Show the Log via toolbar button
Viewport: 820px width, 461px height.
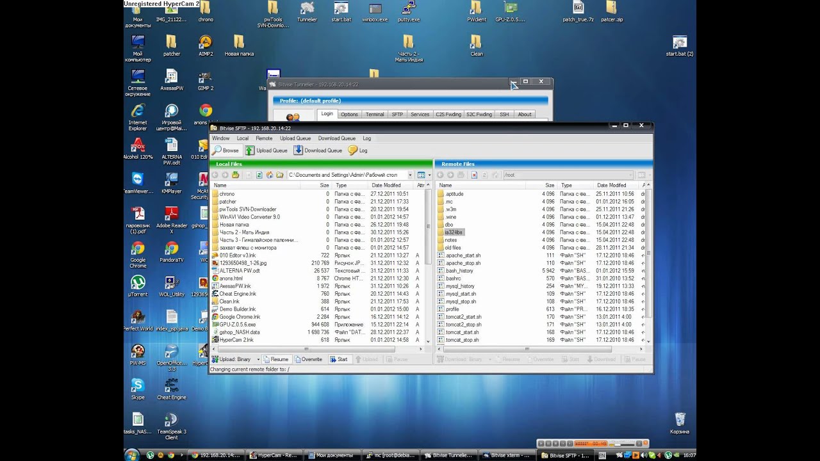click(x=358, y=150)
